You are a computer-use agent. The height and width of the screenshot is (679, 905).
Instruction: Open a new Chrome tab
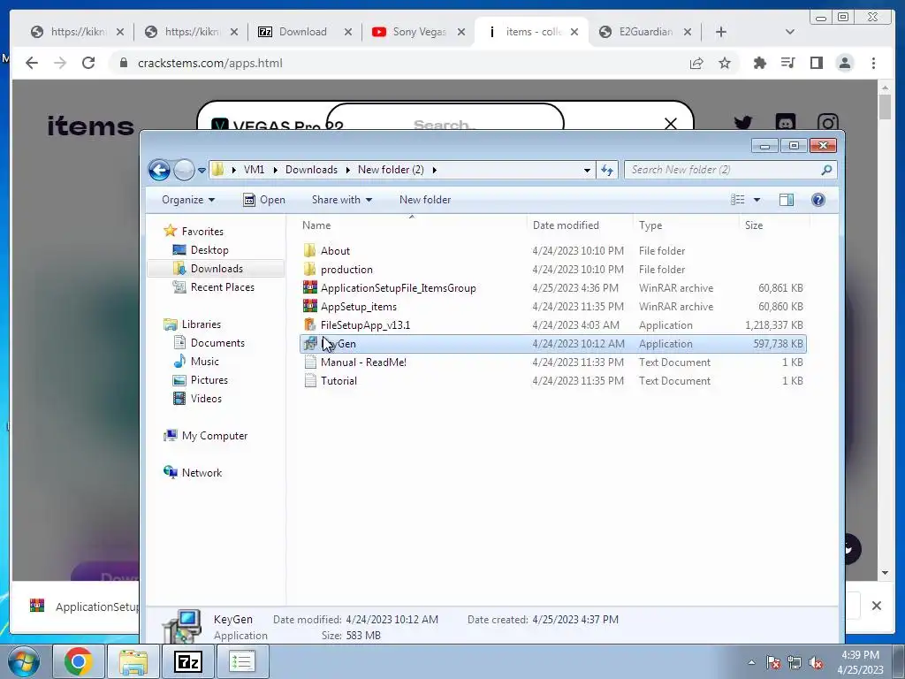[721, 32]
